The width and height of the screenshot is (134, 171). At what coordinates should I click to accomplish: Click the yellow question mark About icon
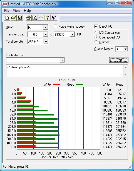click(47, 18)
